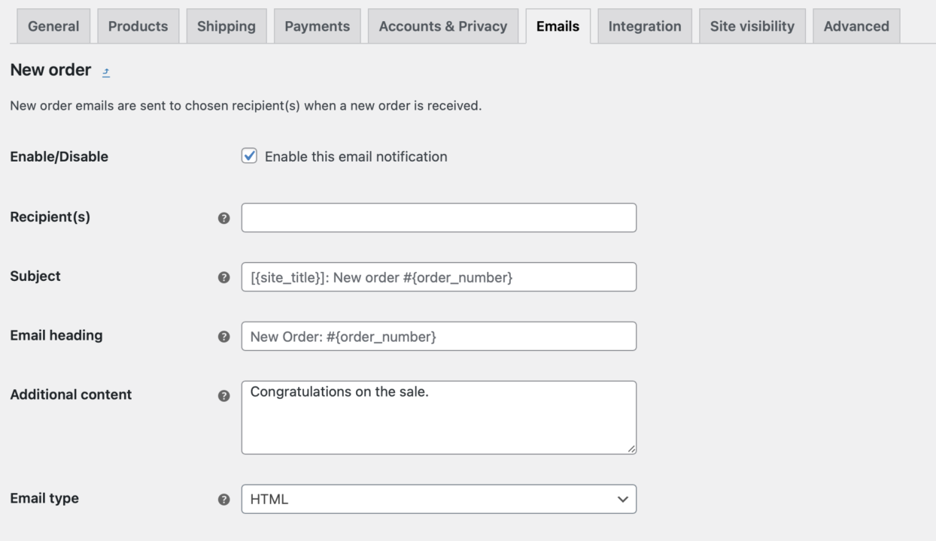Viewport: 936px width, 541px height.
Task: Open the Advanced settings tab
Action: click(x=855, y=26)
